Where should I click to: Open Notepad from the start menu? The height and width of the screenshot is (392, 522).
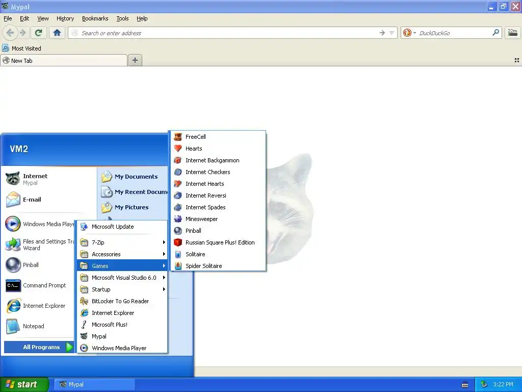pyautogui.click(x=39, y=326)
